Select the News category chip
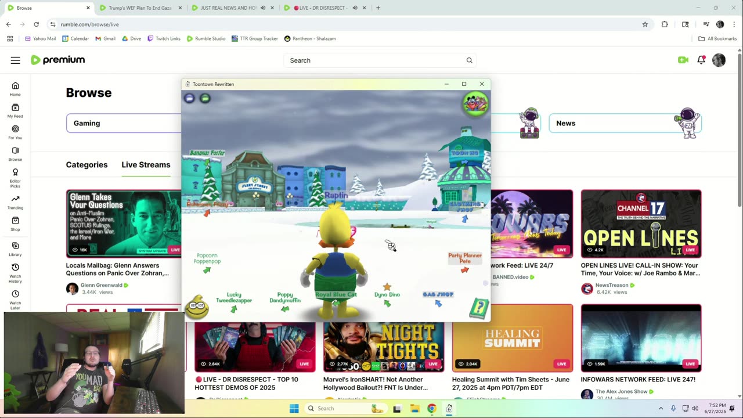The height and width of the screenshot is (418, 743). click(625, 123)
